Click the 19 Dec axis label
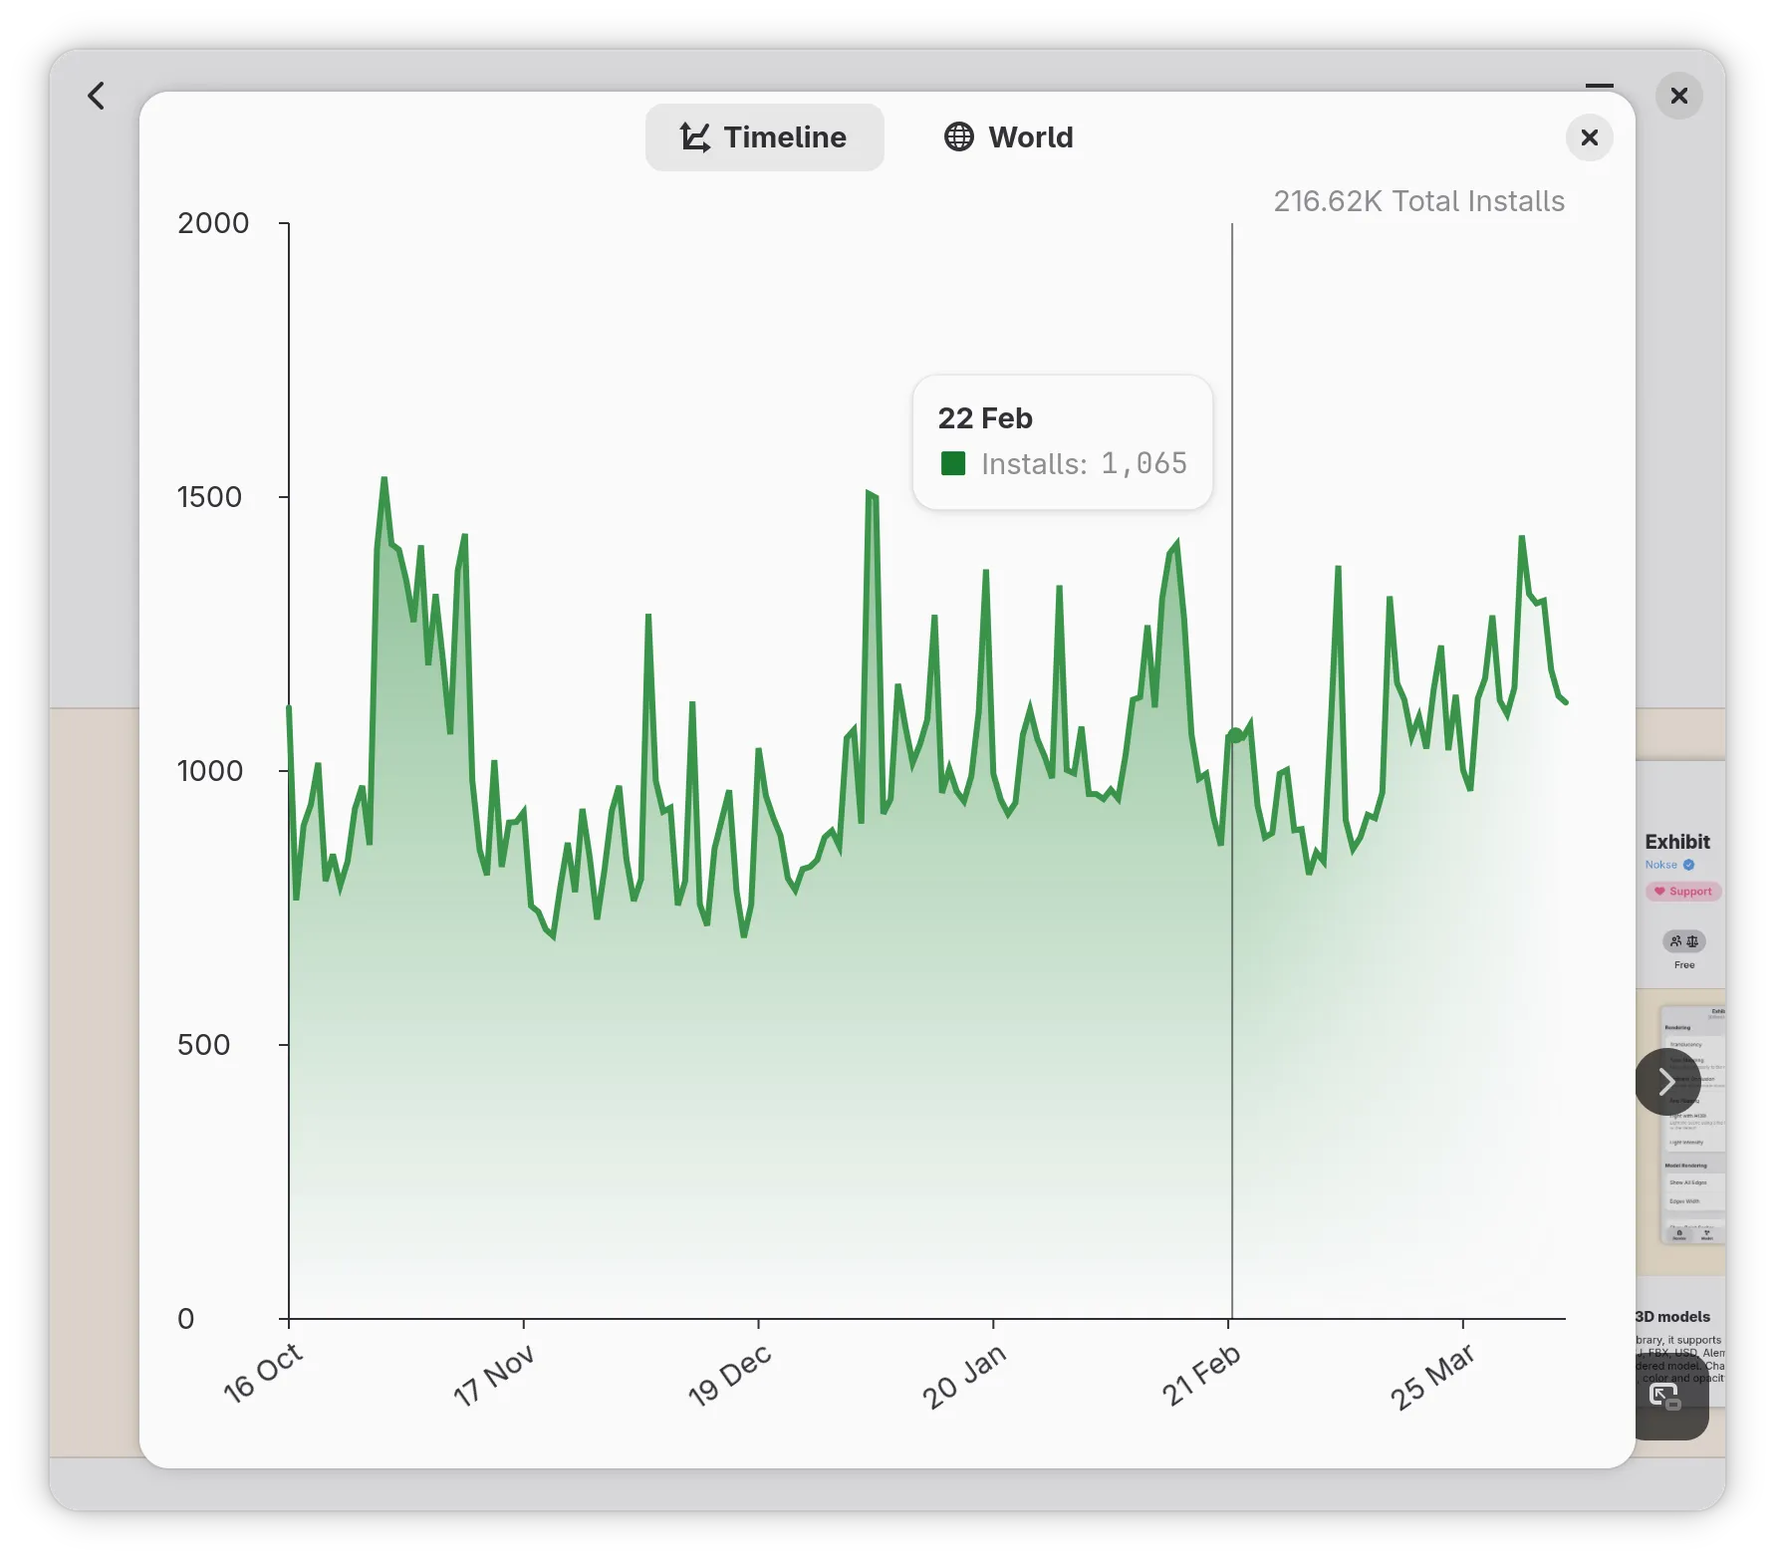 (729, 1375)
